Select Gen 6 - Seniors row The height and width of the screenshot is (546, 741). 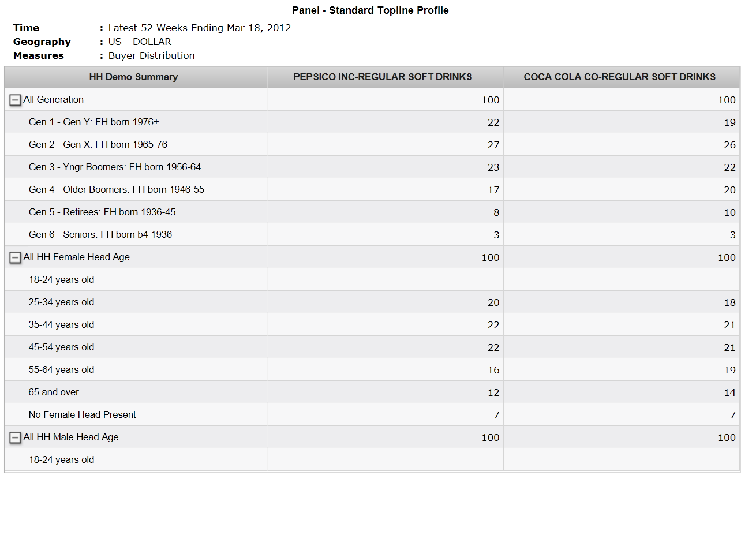(x=372, y=234)
